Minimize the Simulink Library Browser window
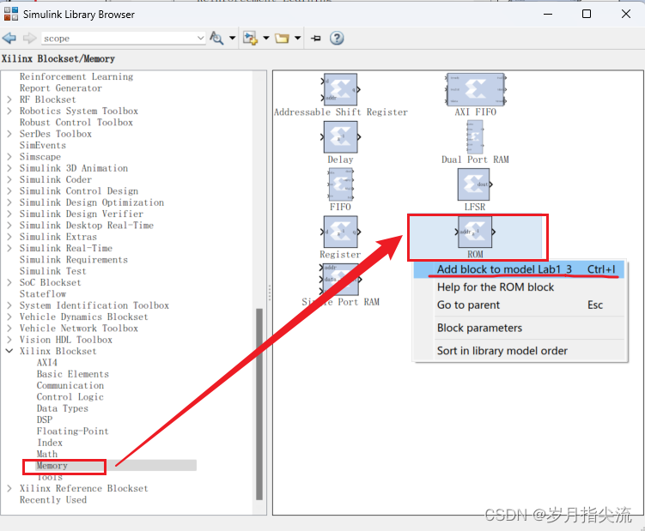Screen dimensions: 645x531 tap(548, 14)
